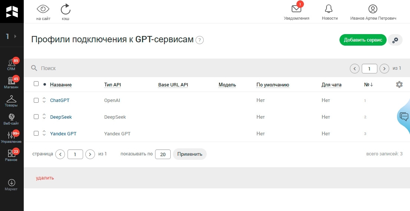410x211 pixels.
Task: Open the Yandex GPT profile link
Action: [x=63, y=133]
